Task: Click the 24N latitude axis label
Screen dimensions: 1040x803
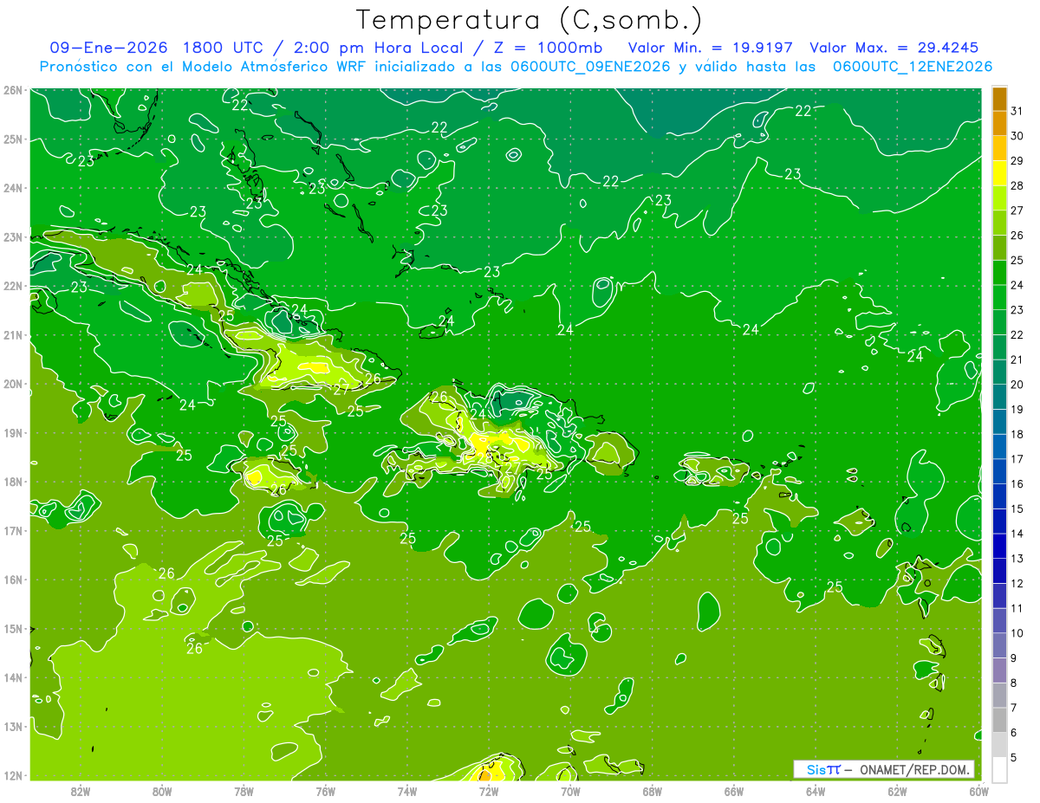Action: coord(12,188)
